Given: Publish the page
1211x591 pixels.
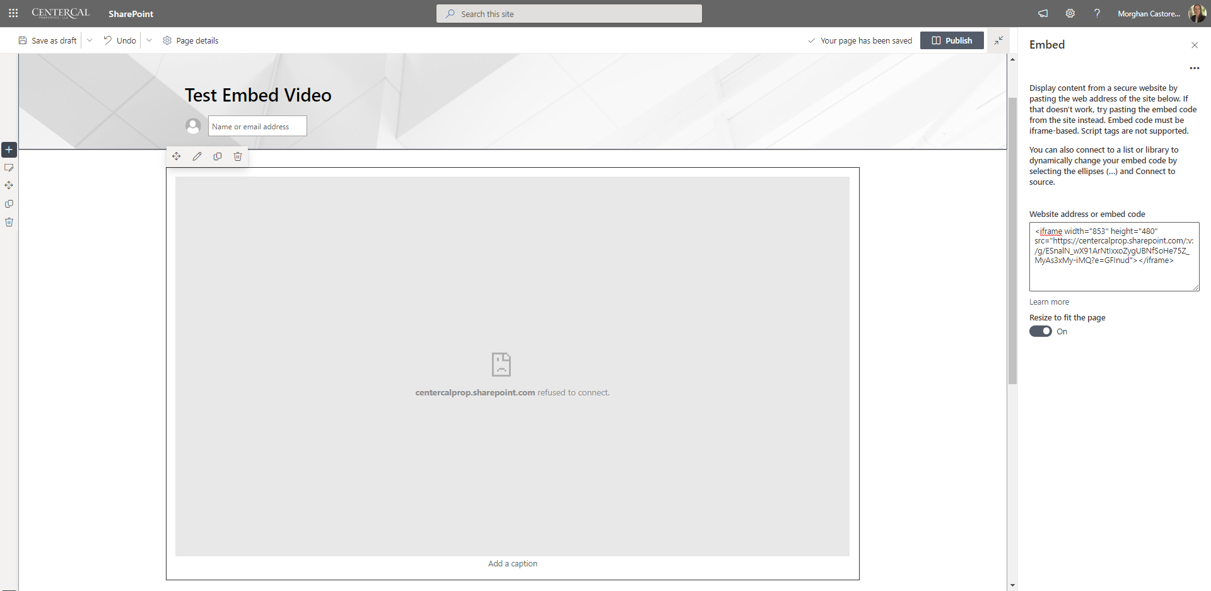Looking at the screenshot, I should coord(952,40).
